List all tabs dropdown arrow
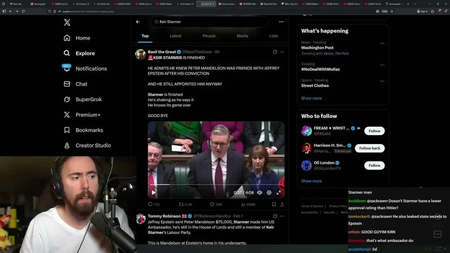 pyautogui.click(x=416, y=4)
